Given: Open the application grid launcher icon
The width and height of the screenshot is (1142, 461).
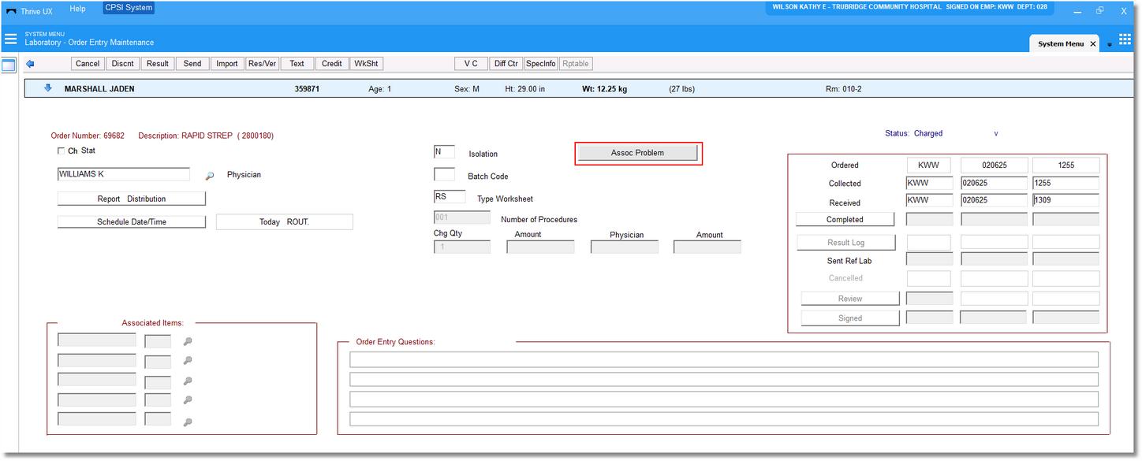Looking at the screenshot, I should (x=1125, y=39).
